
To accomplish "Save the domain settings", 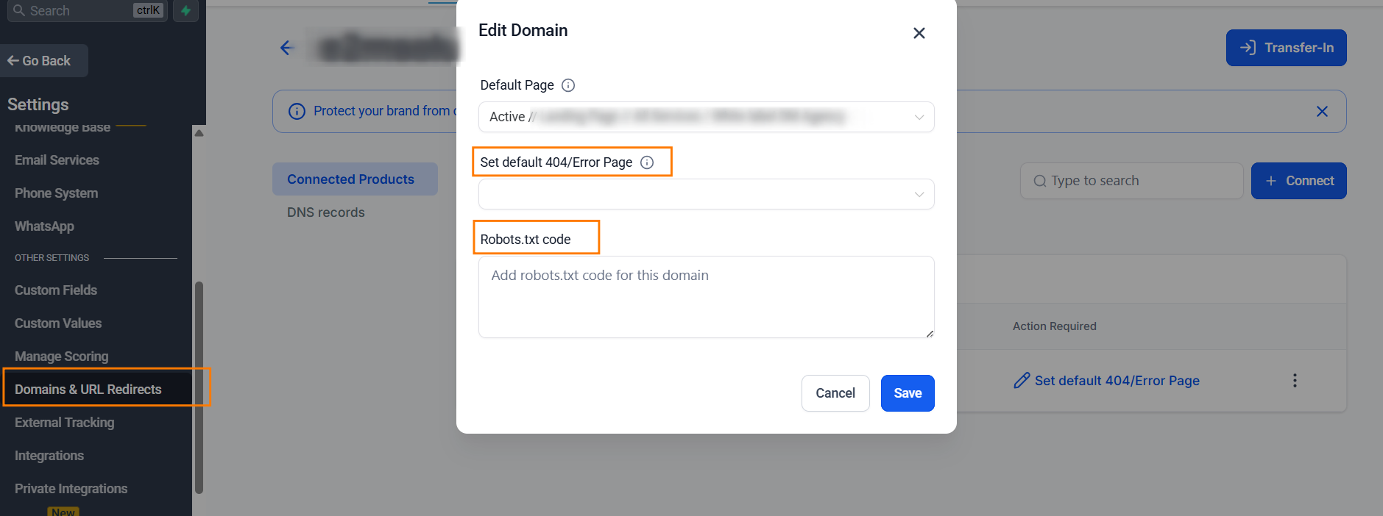I will click(x=907, y=393).
